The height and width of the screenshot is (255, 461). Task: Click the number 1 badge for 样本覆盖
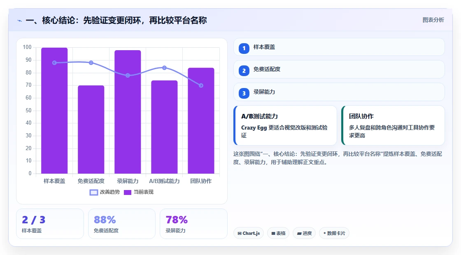tap(244, 48)
